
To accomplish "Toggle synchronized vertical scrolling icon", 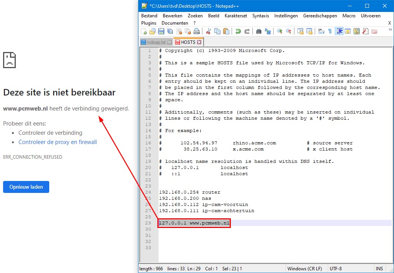I will point(300,31).
